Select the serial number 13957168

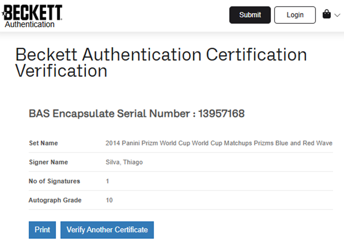(221, 114)
